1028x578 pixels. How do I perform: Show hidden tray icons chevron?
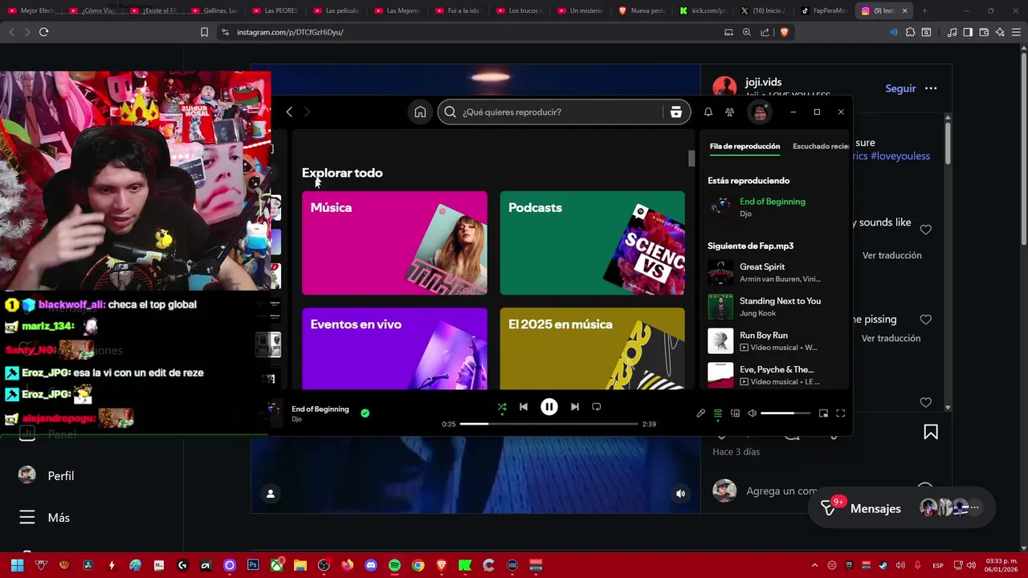pyautogui.click(x=814, y=565)
